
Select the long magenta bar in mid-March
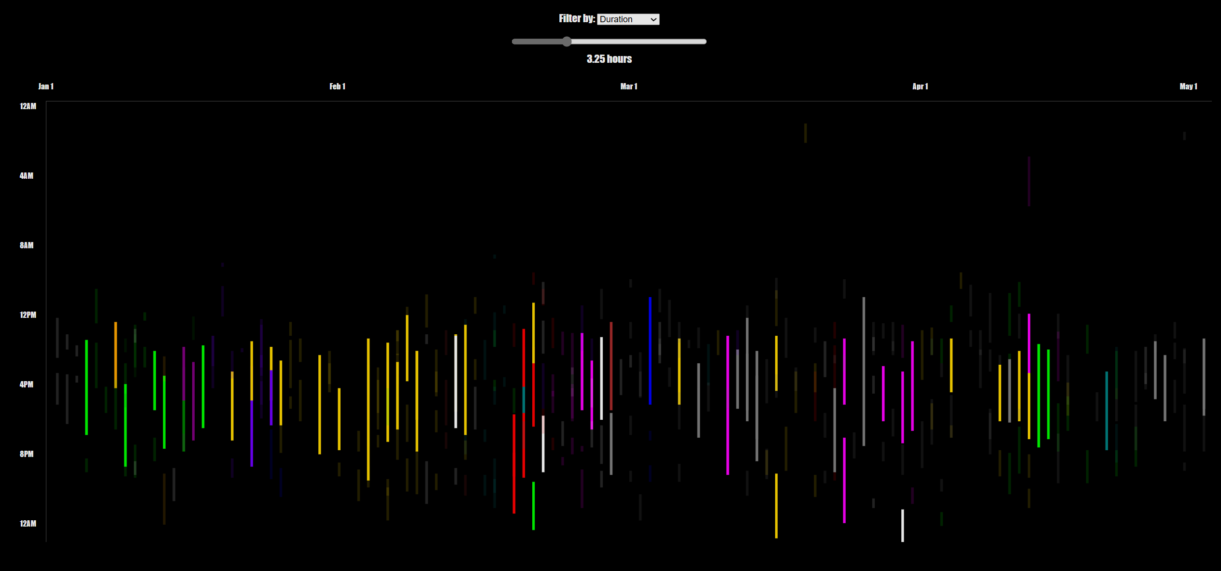point(728,405)
